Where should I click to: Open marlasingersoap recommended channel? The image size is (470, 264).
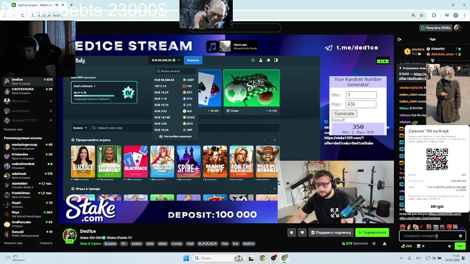click(x=28, y=147)
